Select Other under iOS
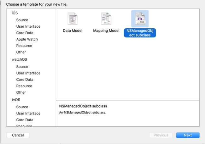 tap(21, 52)
